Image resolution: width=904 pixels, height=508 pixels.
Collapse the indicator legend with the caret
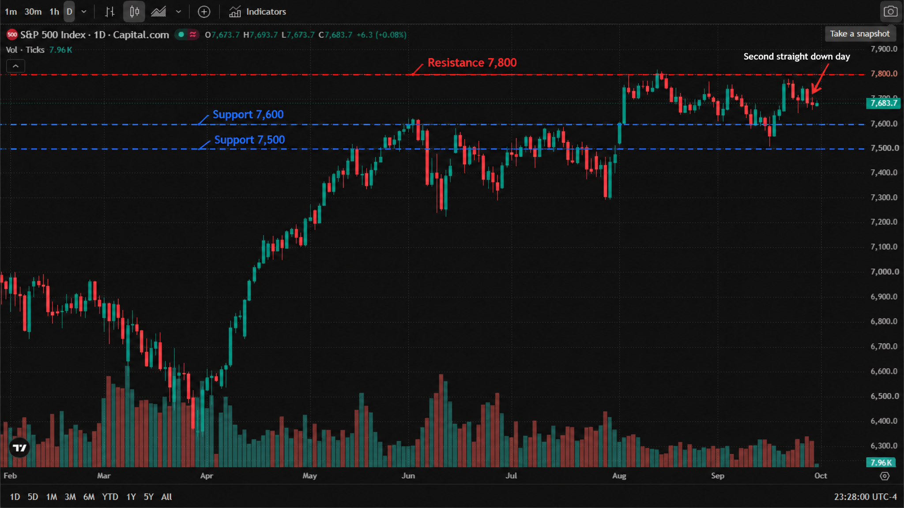(x=15, y=66)
